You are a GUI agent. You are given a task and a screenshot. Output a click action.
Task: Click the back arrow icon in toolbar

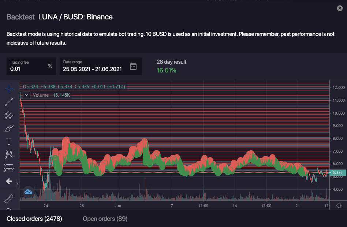click(9, 181)
